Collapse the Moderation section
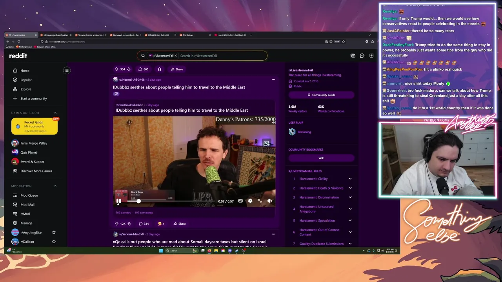Screen dimensions: 502x282 (x=55, y=186)
